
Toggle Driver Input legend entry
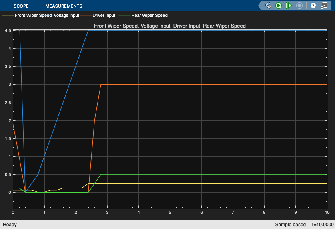104,15
